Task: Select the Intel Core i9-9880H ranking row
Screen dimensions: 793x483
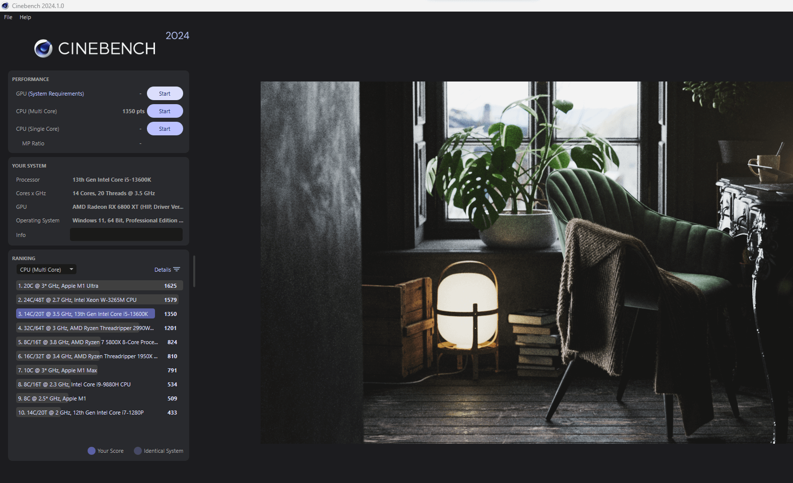Action: [x=99, y=384]
